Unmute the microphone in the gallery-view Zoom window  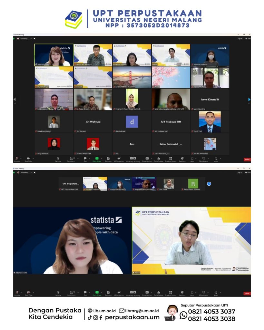coord(17,159)
